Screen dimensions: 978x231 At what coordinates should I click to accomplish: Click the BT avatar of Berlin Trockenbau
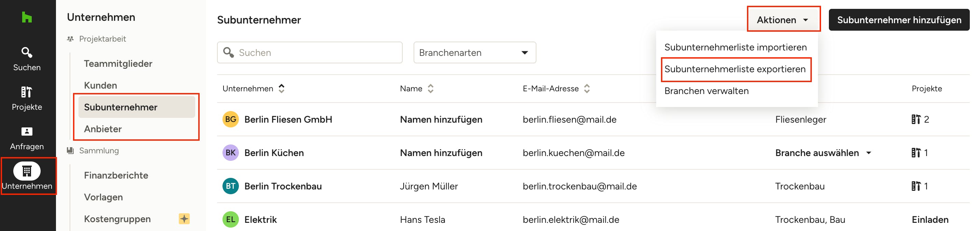pyautogui.click(x=230, y=186)
